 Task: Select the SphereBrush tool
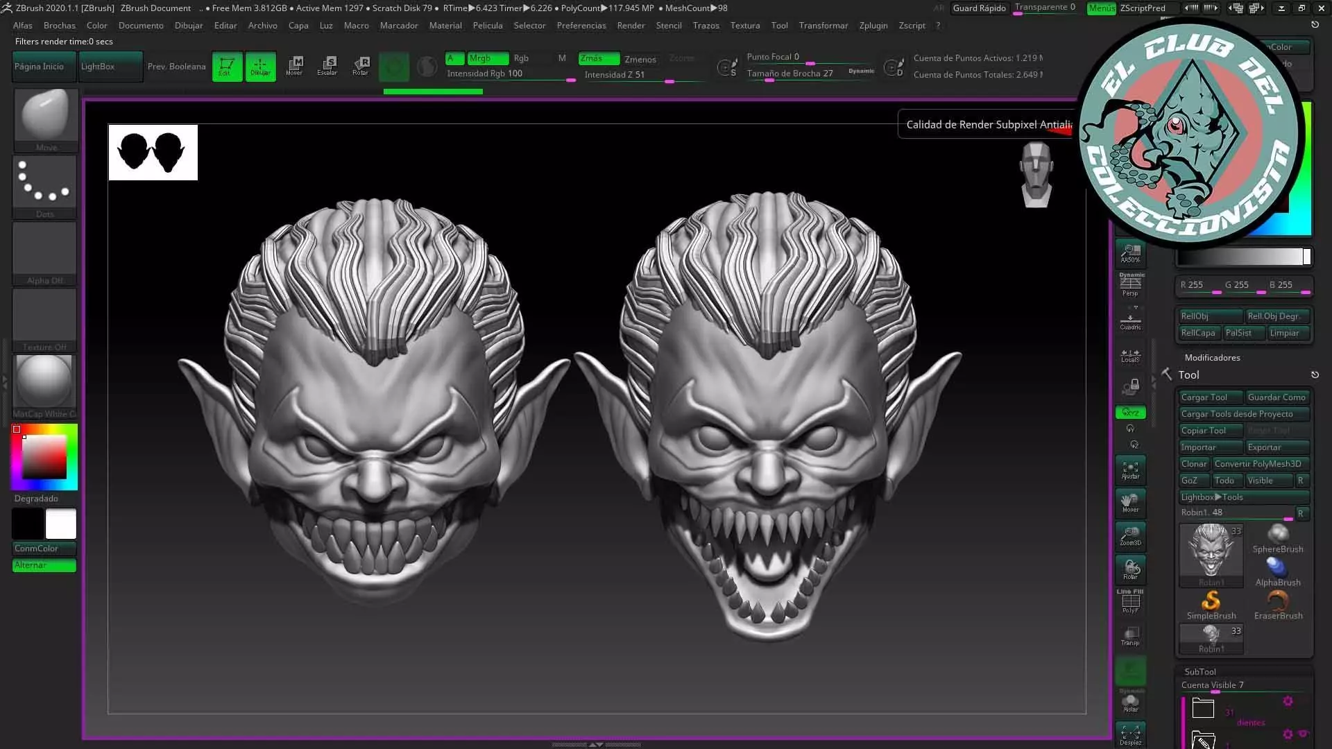coord(1278,538)
